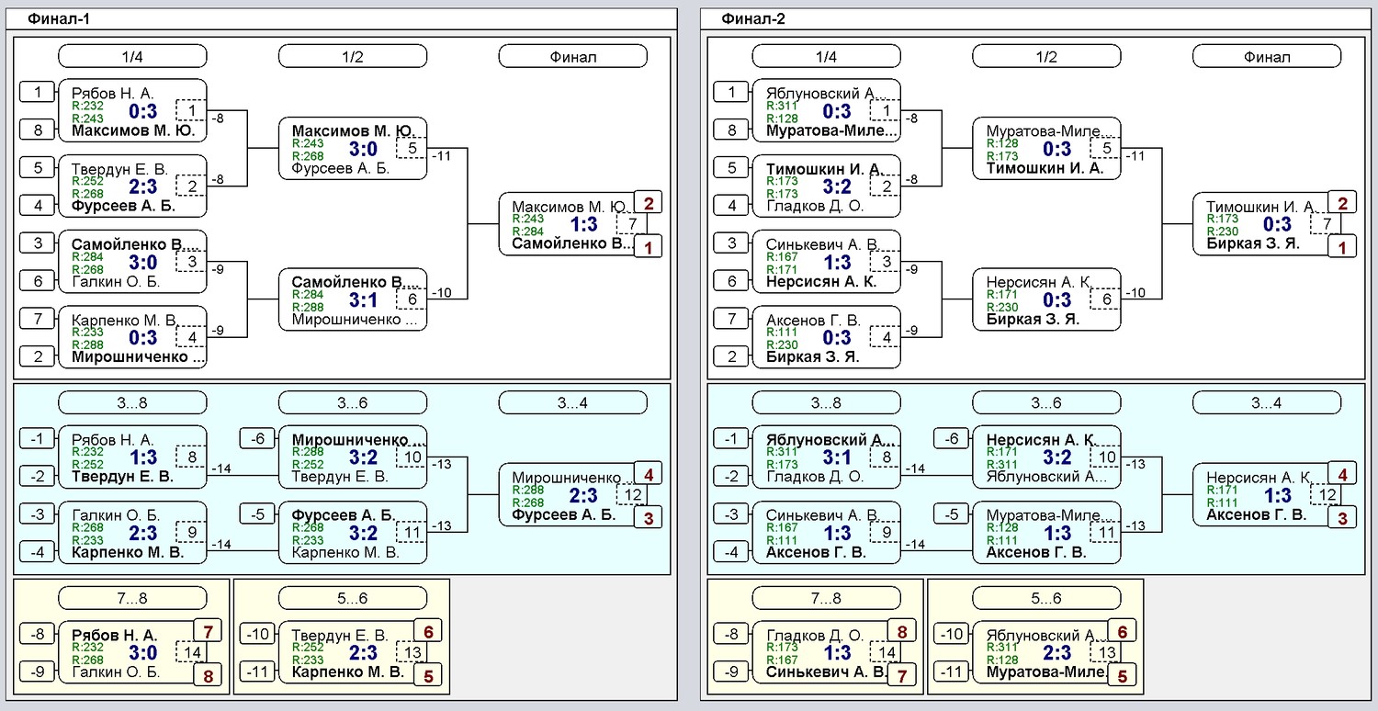Click the Финал-1 panel title

(x=60, y=19)
